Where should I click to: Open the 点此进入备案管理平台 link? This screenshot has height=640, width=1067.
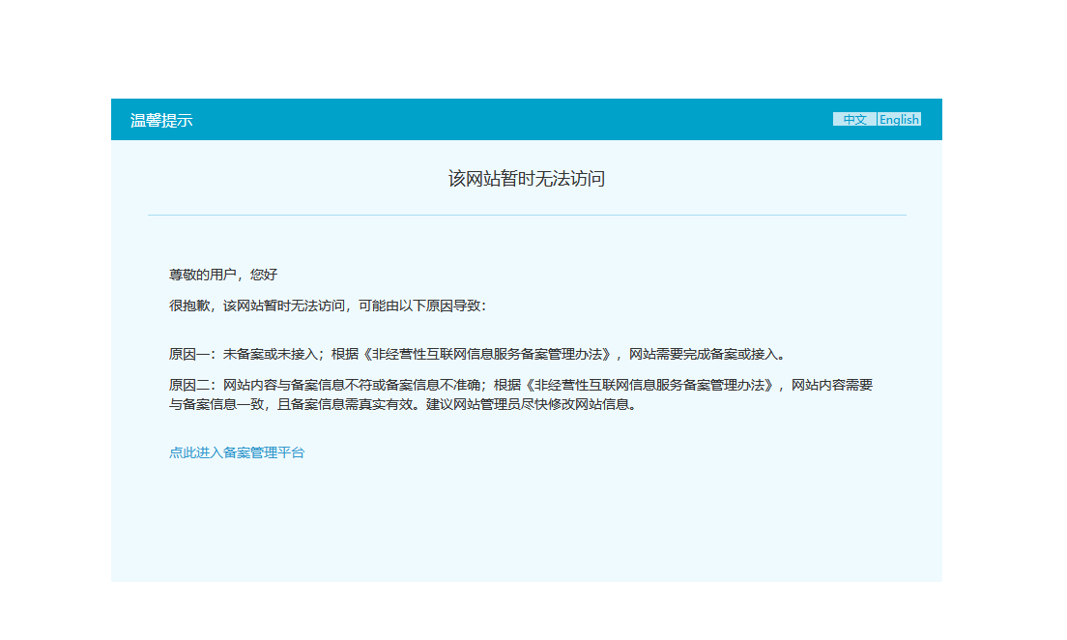[237, 452]
